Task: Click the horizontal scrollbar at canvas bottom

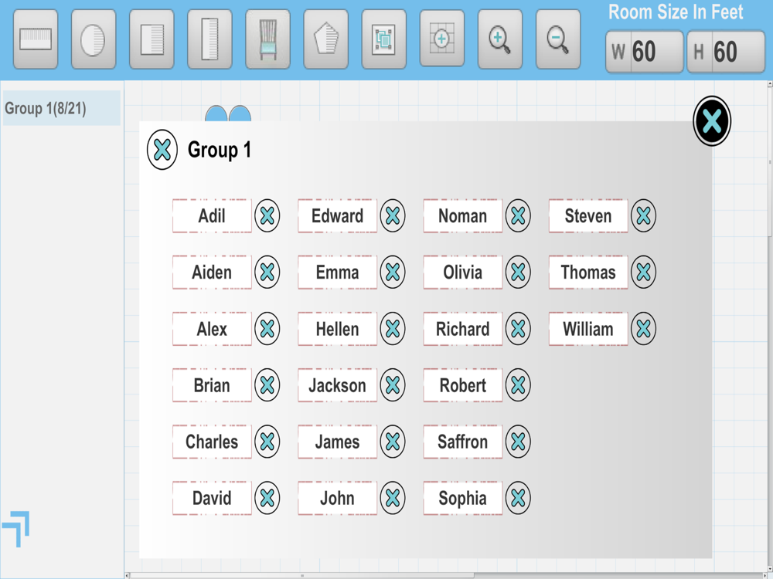Action: [x=301, y=575]
